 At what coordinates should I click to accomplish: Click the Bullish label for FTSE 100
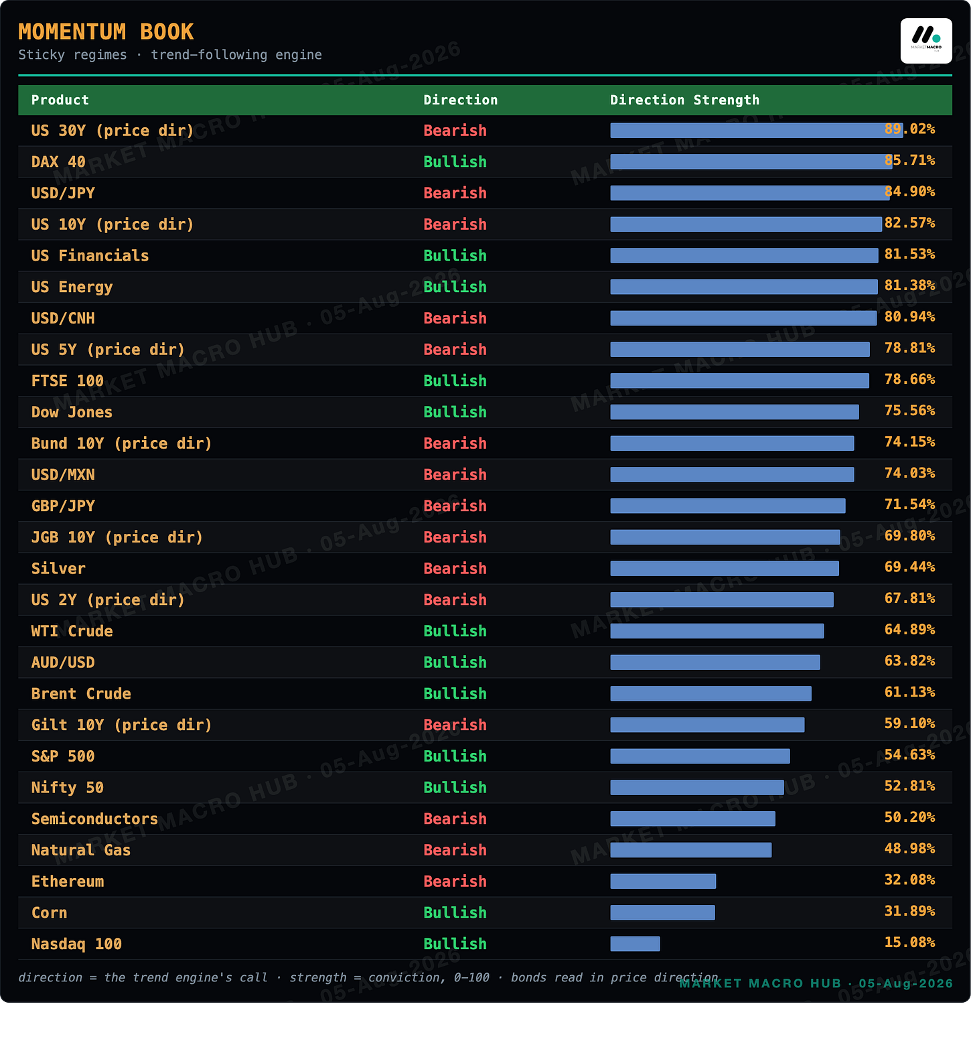[x=456, y=381]
